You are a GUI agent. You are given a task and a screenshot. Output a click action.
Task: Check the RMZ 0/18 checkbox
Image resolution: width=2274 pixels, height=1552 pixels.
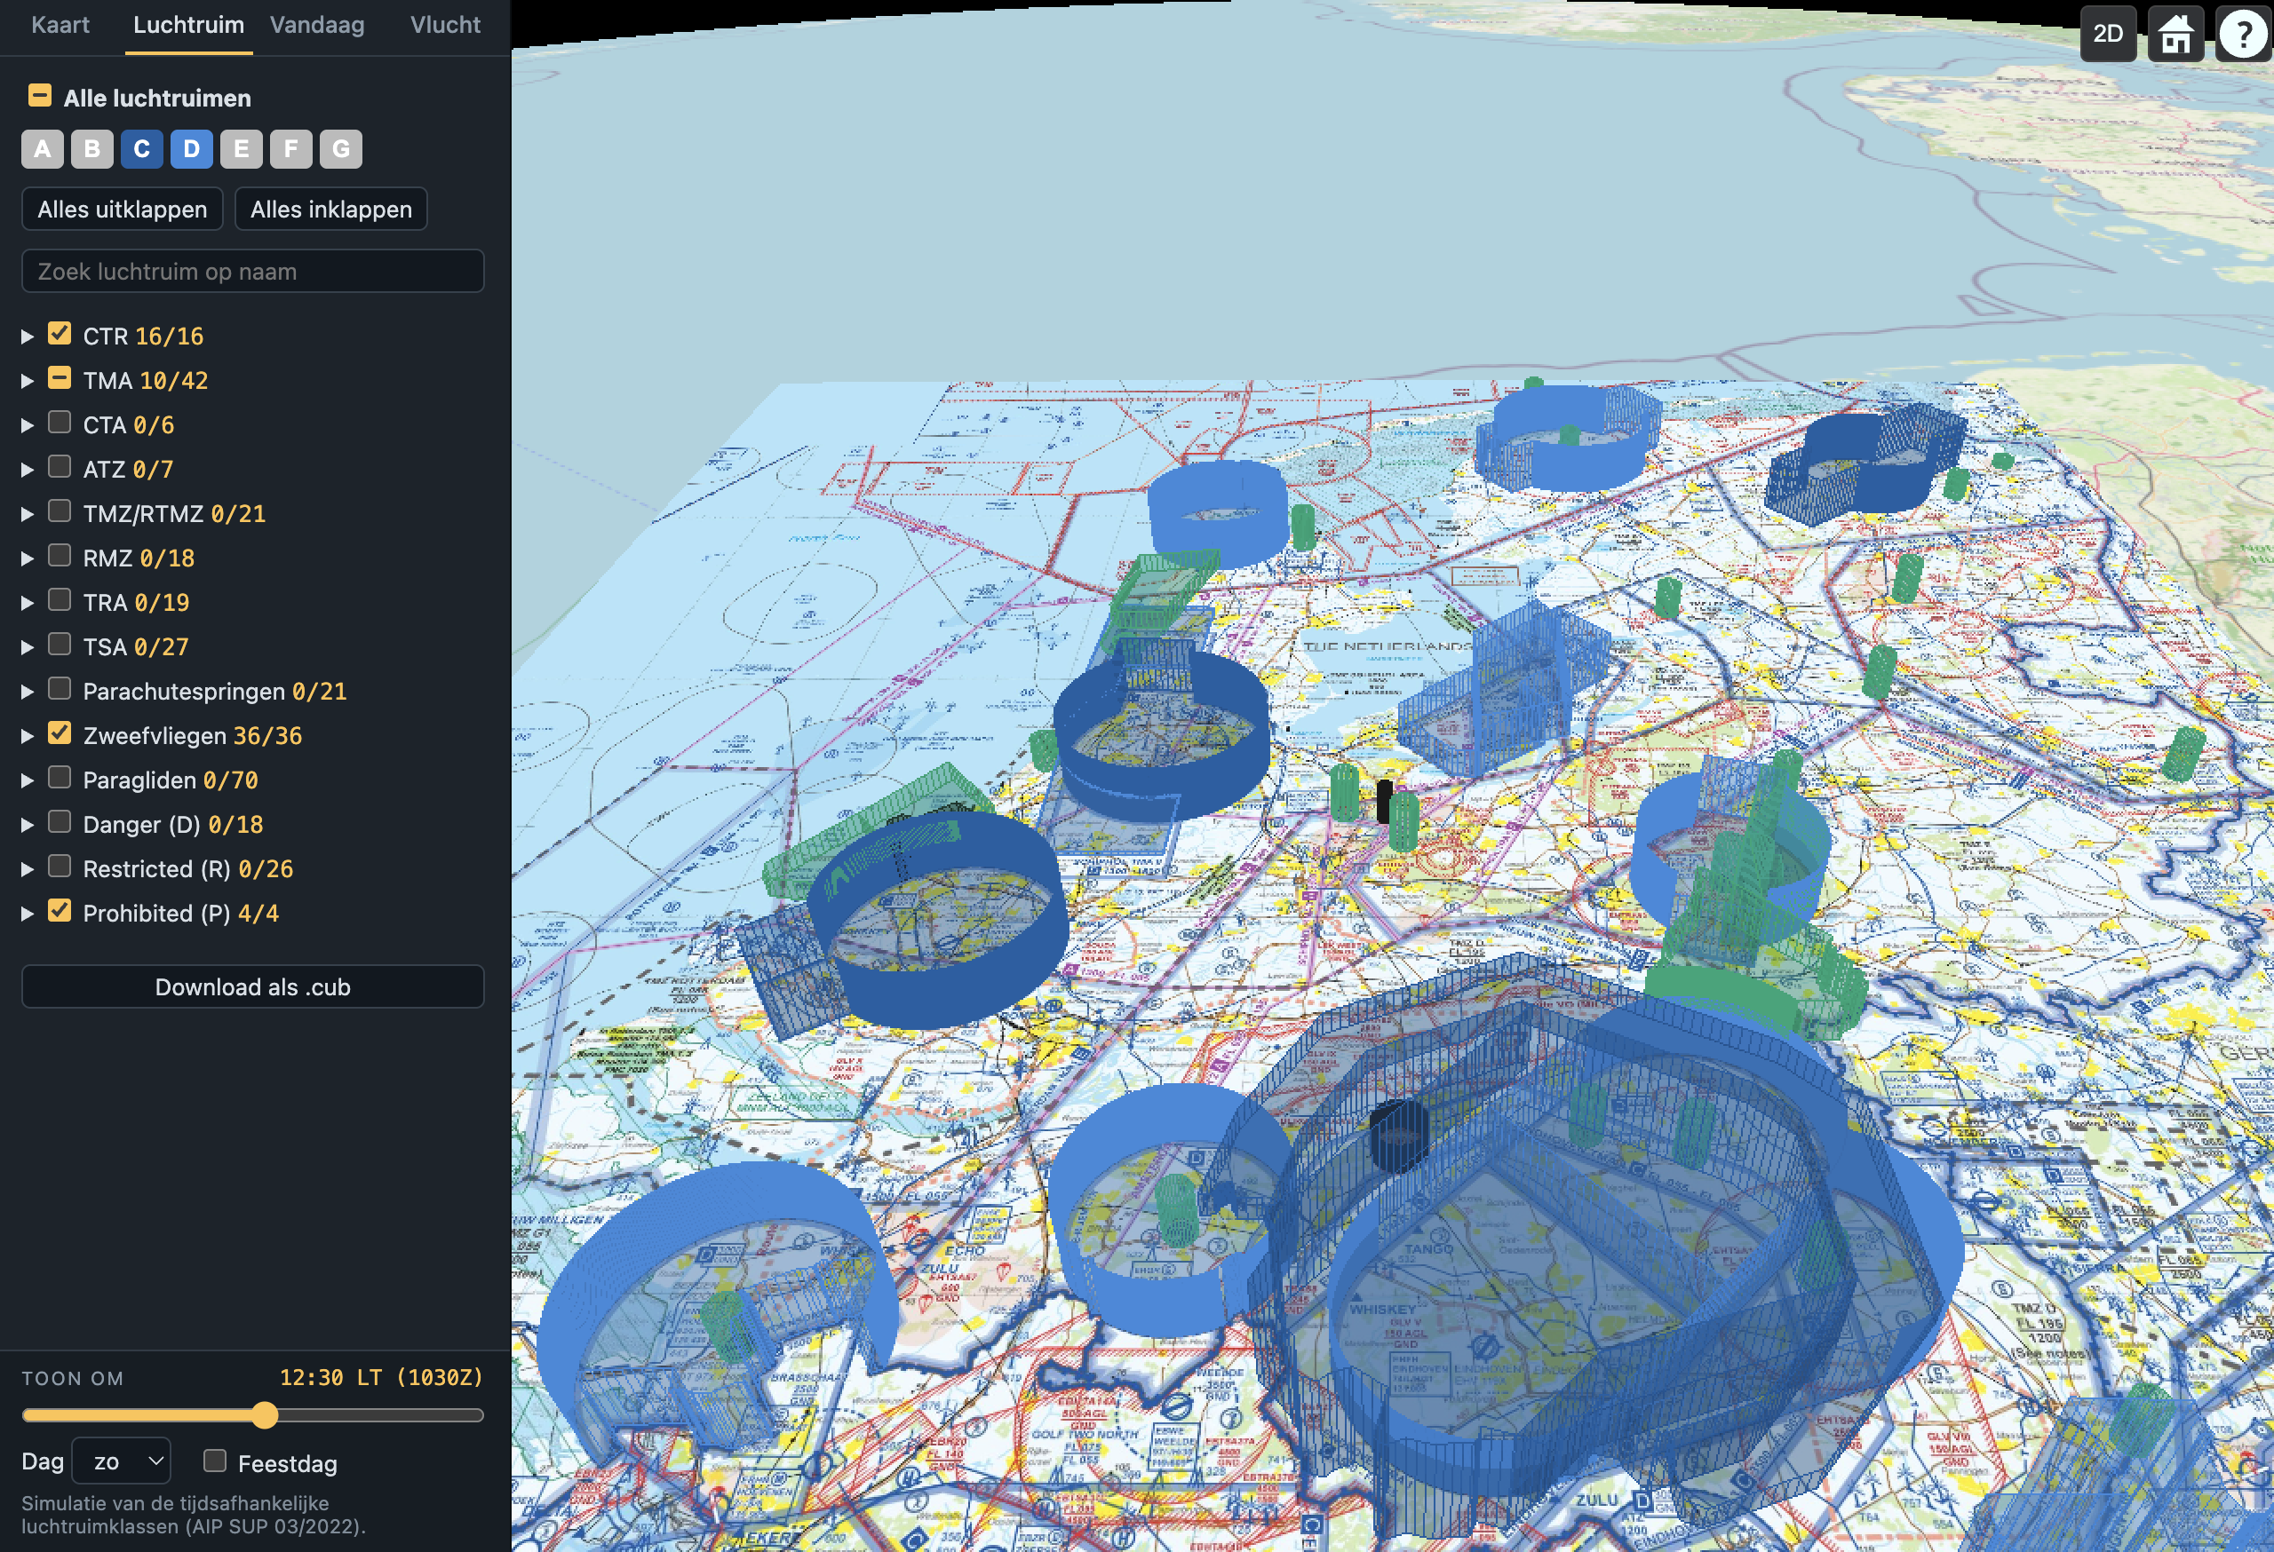[60, 556]
